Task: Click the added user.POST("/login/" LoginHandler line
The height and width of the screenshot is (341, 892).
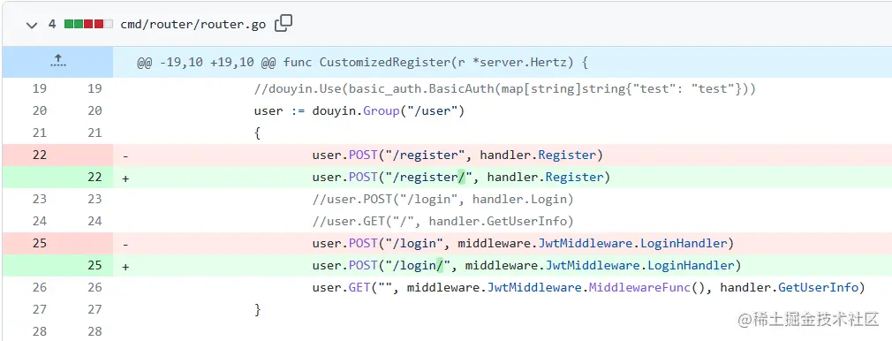Action: pyautogui.click(x=526, y=266)
